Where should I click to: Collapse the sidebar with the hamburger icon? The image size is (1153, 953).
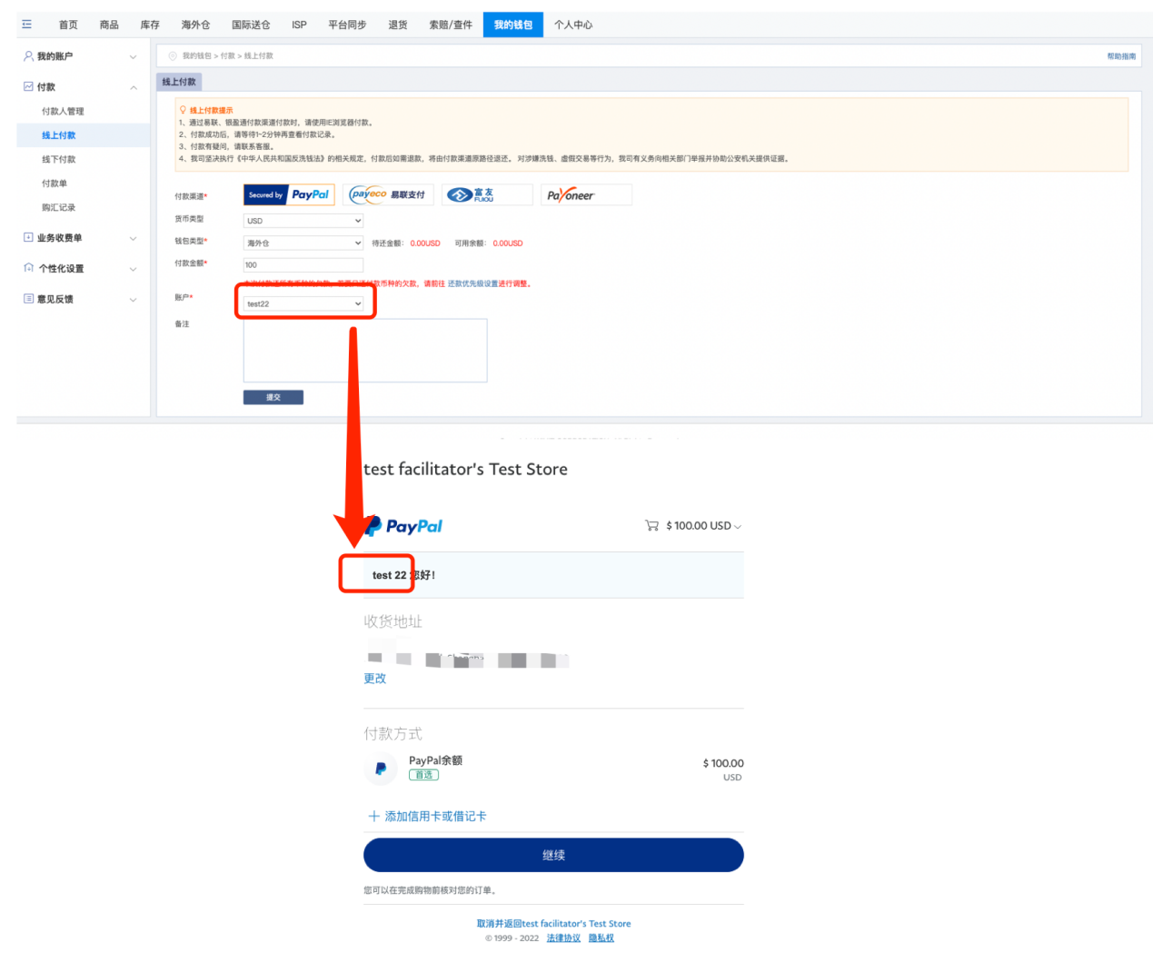pos(26,25)
